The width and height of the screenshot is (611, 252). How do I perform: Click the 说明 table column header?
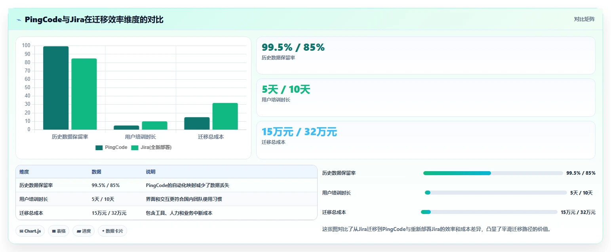click(x=150, y=172)
